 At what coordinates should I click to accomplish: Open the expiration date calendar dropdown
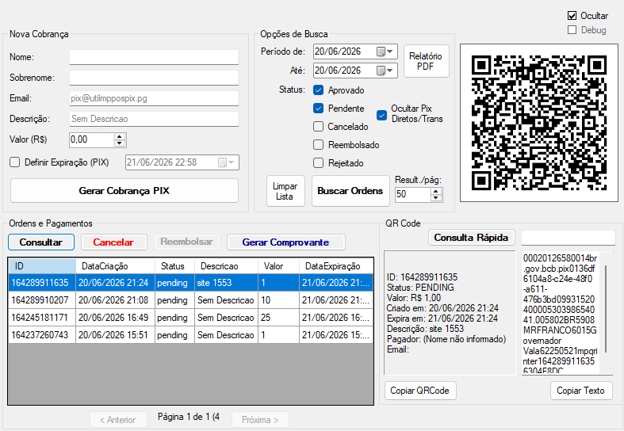click(x=227, y=162)
